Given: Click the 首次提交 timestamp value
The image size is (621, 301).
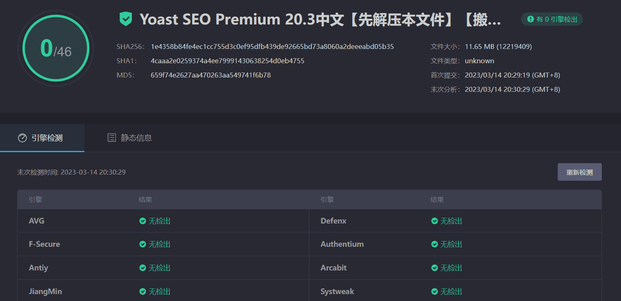Looking at the screenshot, I should 512,75.
